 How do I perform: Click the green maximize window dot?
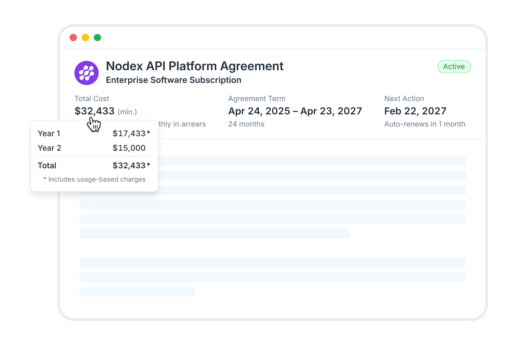point(97,38)
